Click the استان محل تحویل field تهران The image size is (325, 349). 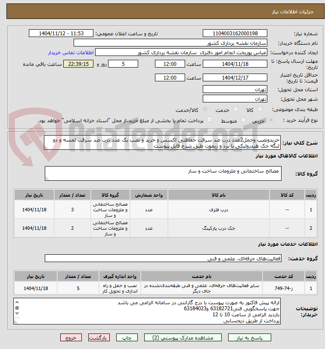[235, 90]
